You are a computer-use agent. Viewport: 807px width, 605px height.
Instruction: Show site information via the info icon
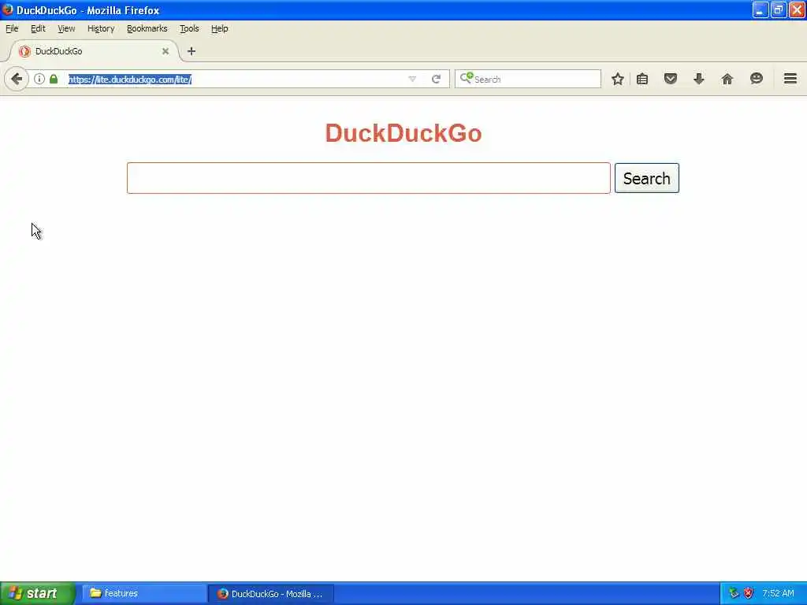point(39,79)
